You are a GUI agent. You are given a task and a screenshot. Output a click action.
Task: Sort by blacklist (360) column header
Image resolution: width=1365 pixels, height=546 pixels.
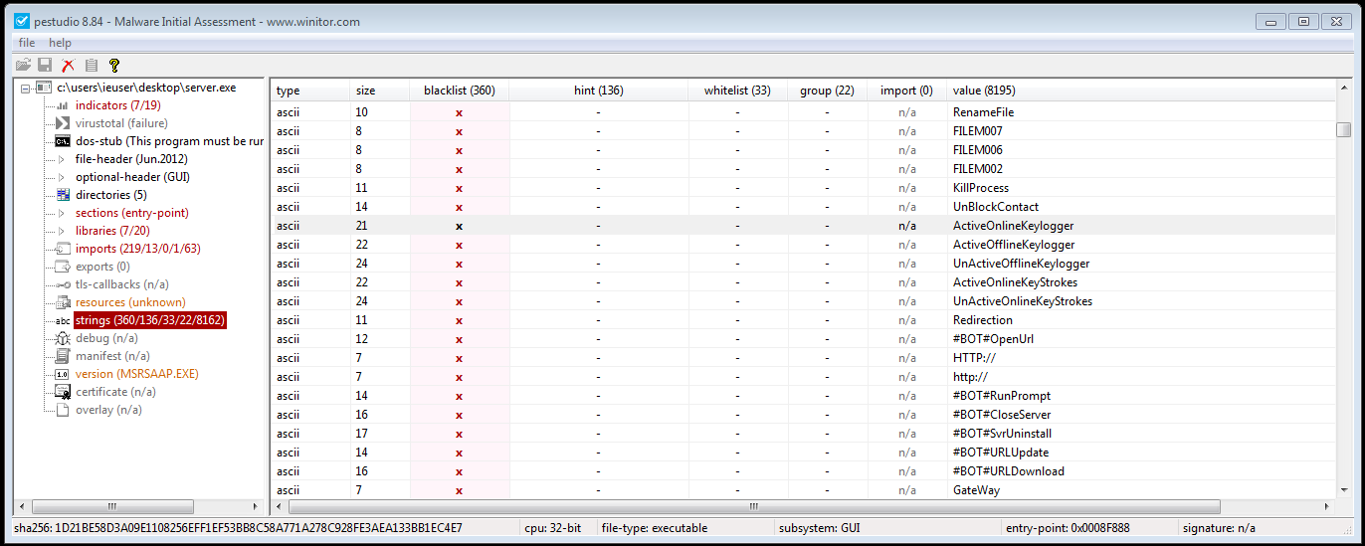tap(459, 91)
